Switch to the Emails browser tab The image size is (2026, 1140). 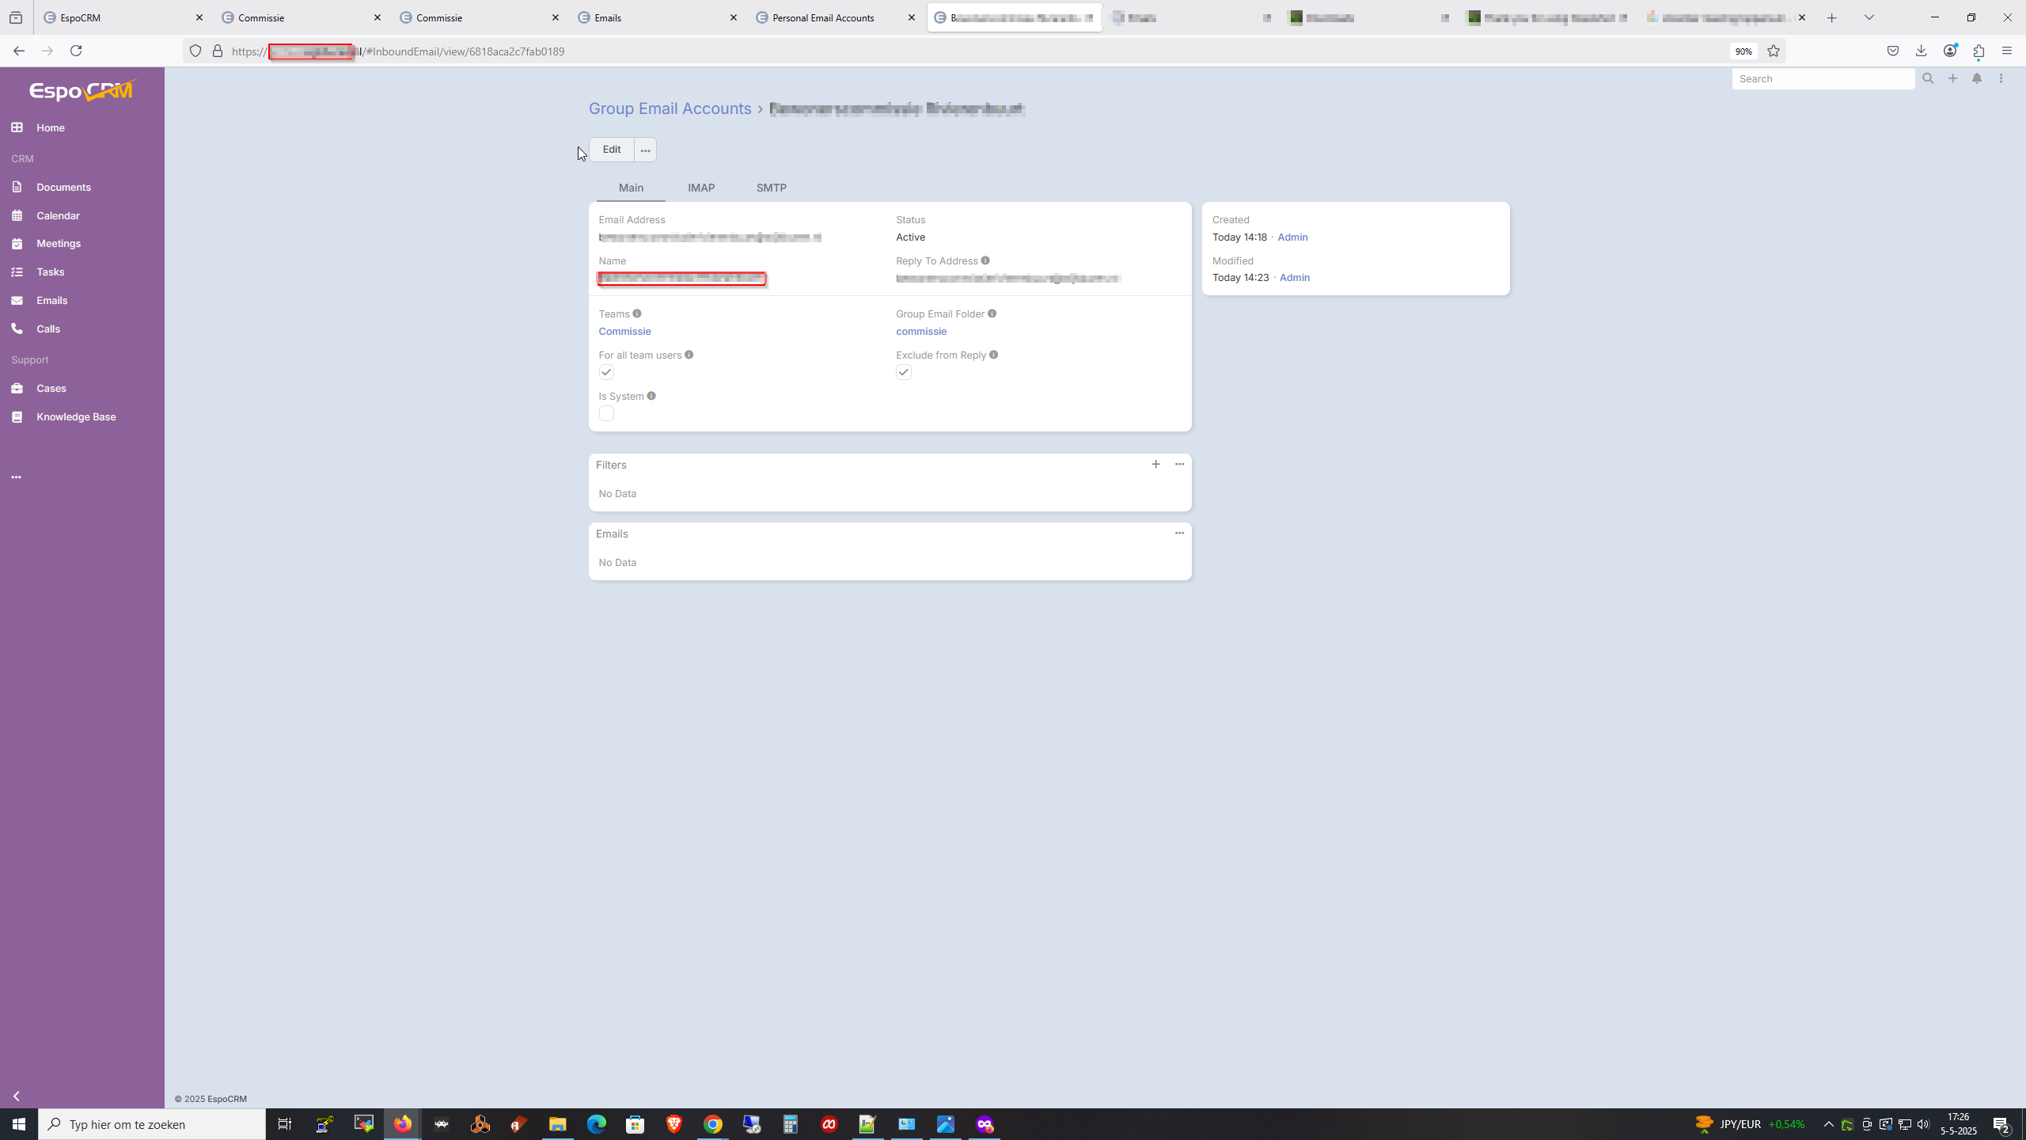click(x=657, y=17)
